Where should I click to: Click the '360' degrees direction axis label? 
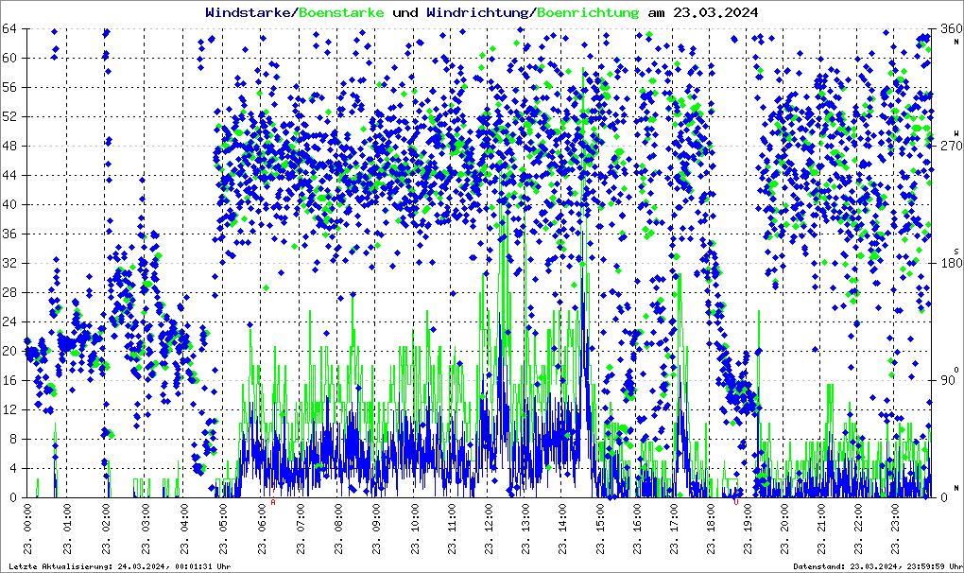(951, 28)
